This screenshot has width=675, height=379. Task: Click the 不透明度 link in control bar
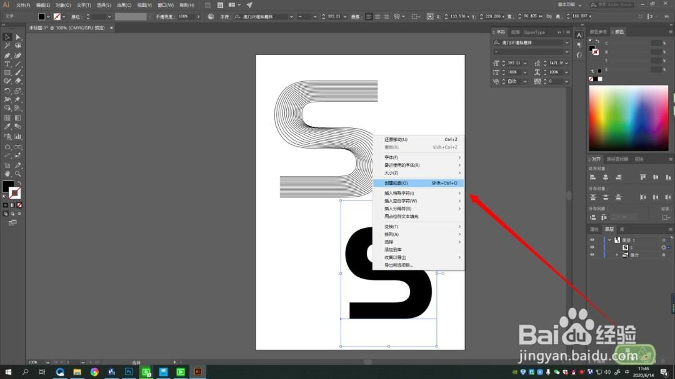(164, 17)
